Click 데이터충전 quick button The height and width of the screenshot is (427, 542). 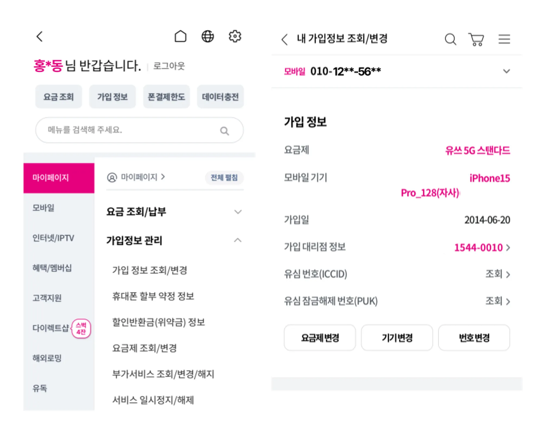pyautogui.click(x=220, y=97)
